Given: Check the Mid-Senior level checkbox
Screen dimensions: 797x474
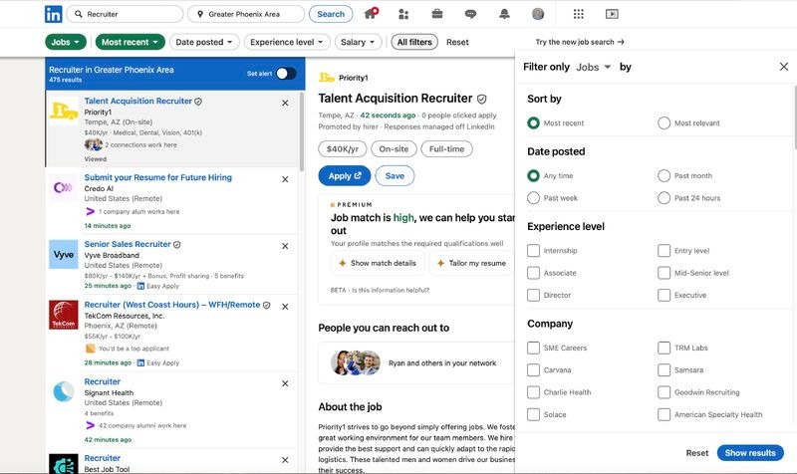Looking at the screenshot, I should (x=664, y=273).
